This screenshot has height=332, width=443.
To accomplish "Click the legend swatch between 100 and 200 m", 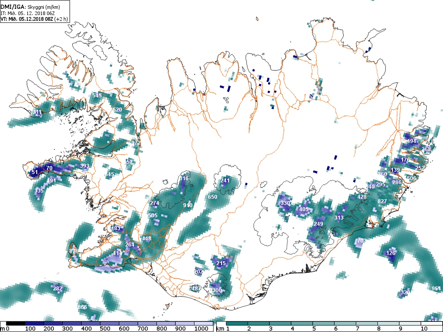I will (x=35, y=324).
